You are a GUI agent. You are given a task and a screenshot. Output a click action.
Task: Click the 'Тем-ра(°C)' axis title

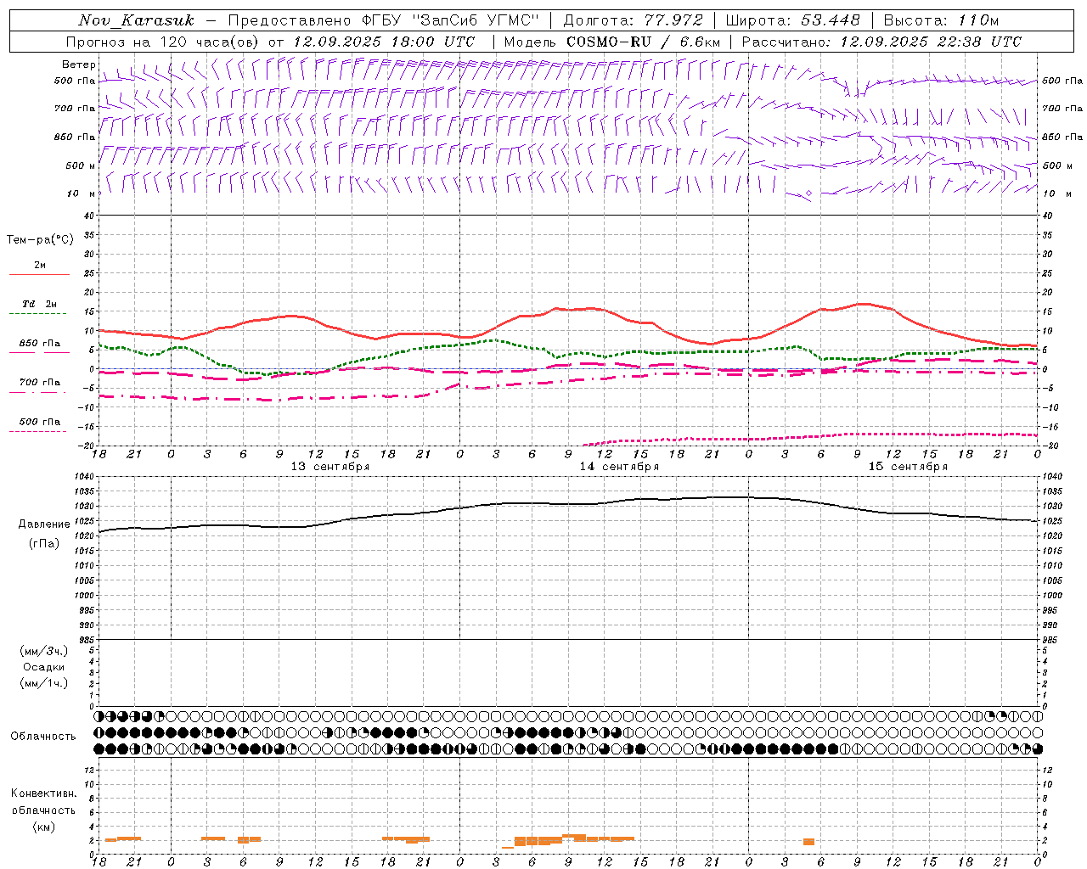pos(40,240)
